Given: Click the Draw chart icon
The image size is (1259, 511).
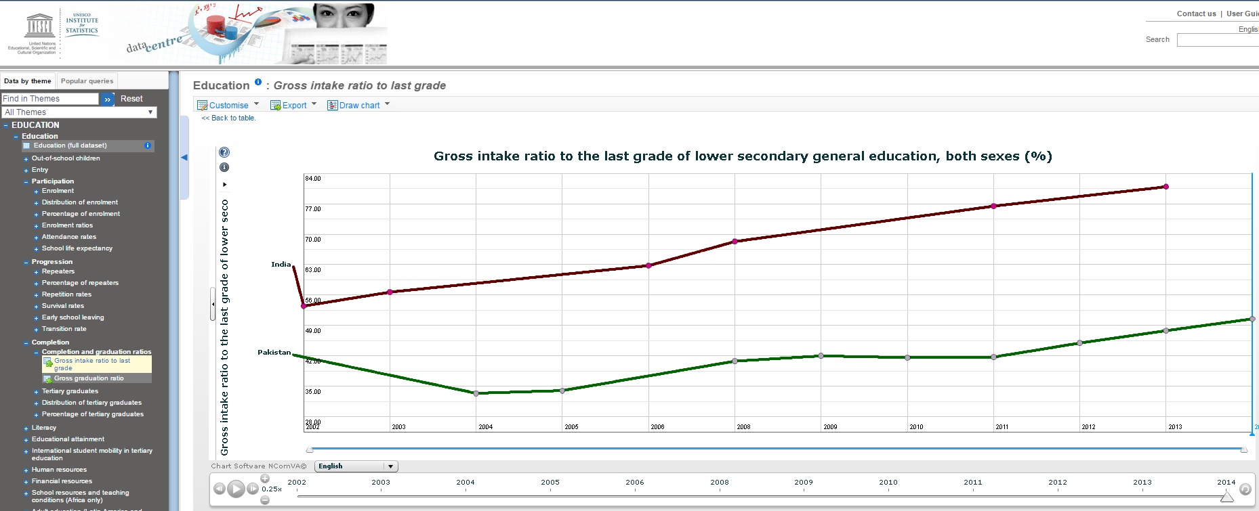Looking at the screenshot, I should [332, 105].
